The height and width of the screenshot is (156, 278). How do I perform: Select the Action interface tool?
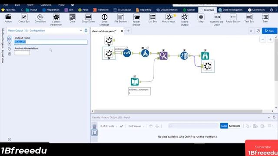coord(8,18)
